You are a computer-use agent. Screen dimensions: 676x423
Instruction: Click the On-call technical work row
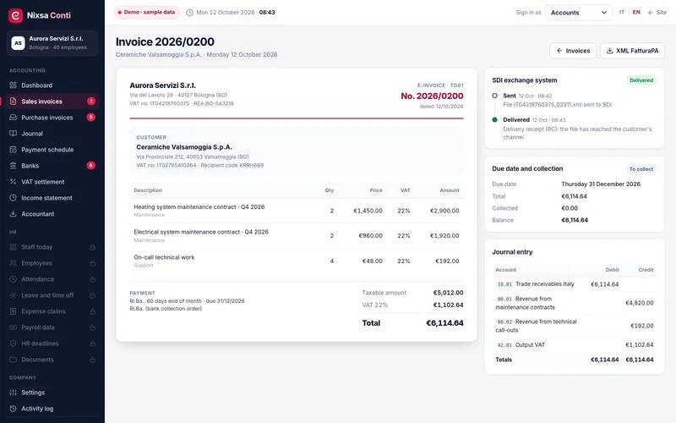[297, 261]
